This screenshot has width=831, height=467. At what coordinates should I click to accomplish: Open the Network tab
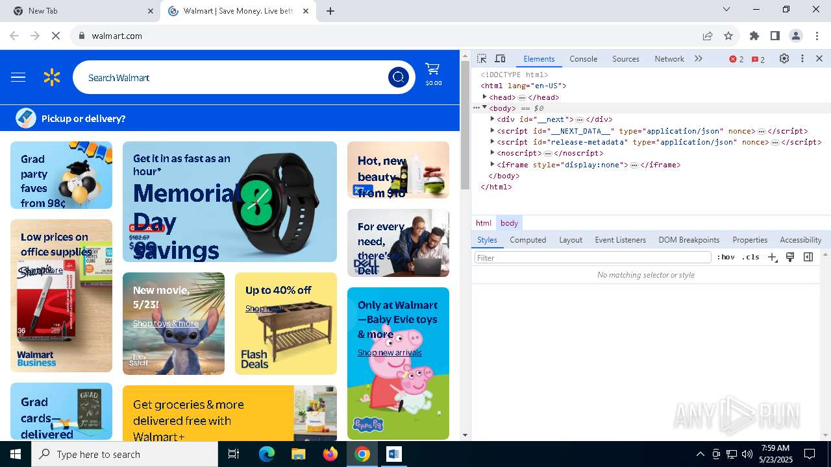click(669, 59)
